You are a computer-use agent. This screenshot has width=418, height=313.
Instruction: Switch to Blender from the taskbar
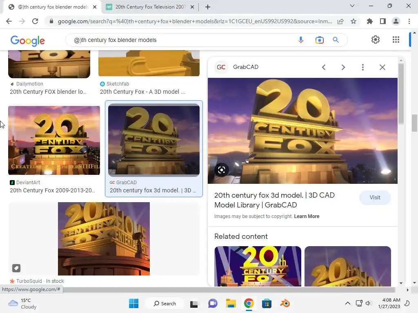coord(285,303)
